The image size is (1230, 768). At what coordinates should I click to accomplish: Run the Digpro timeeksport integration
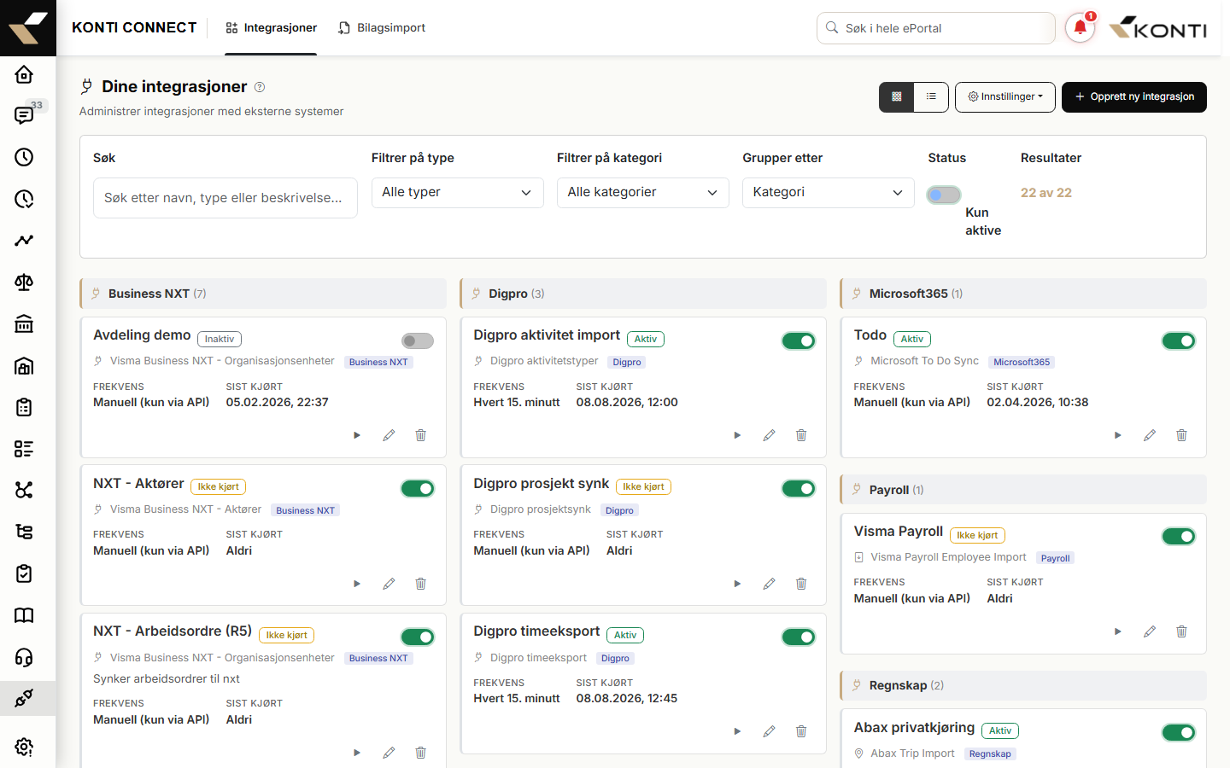pyautogui.click(x=737, y=731)
